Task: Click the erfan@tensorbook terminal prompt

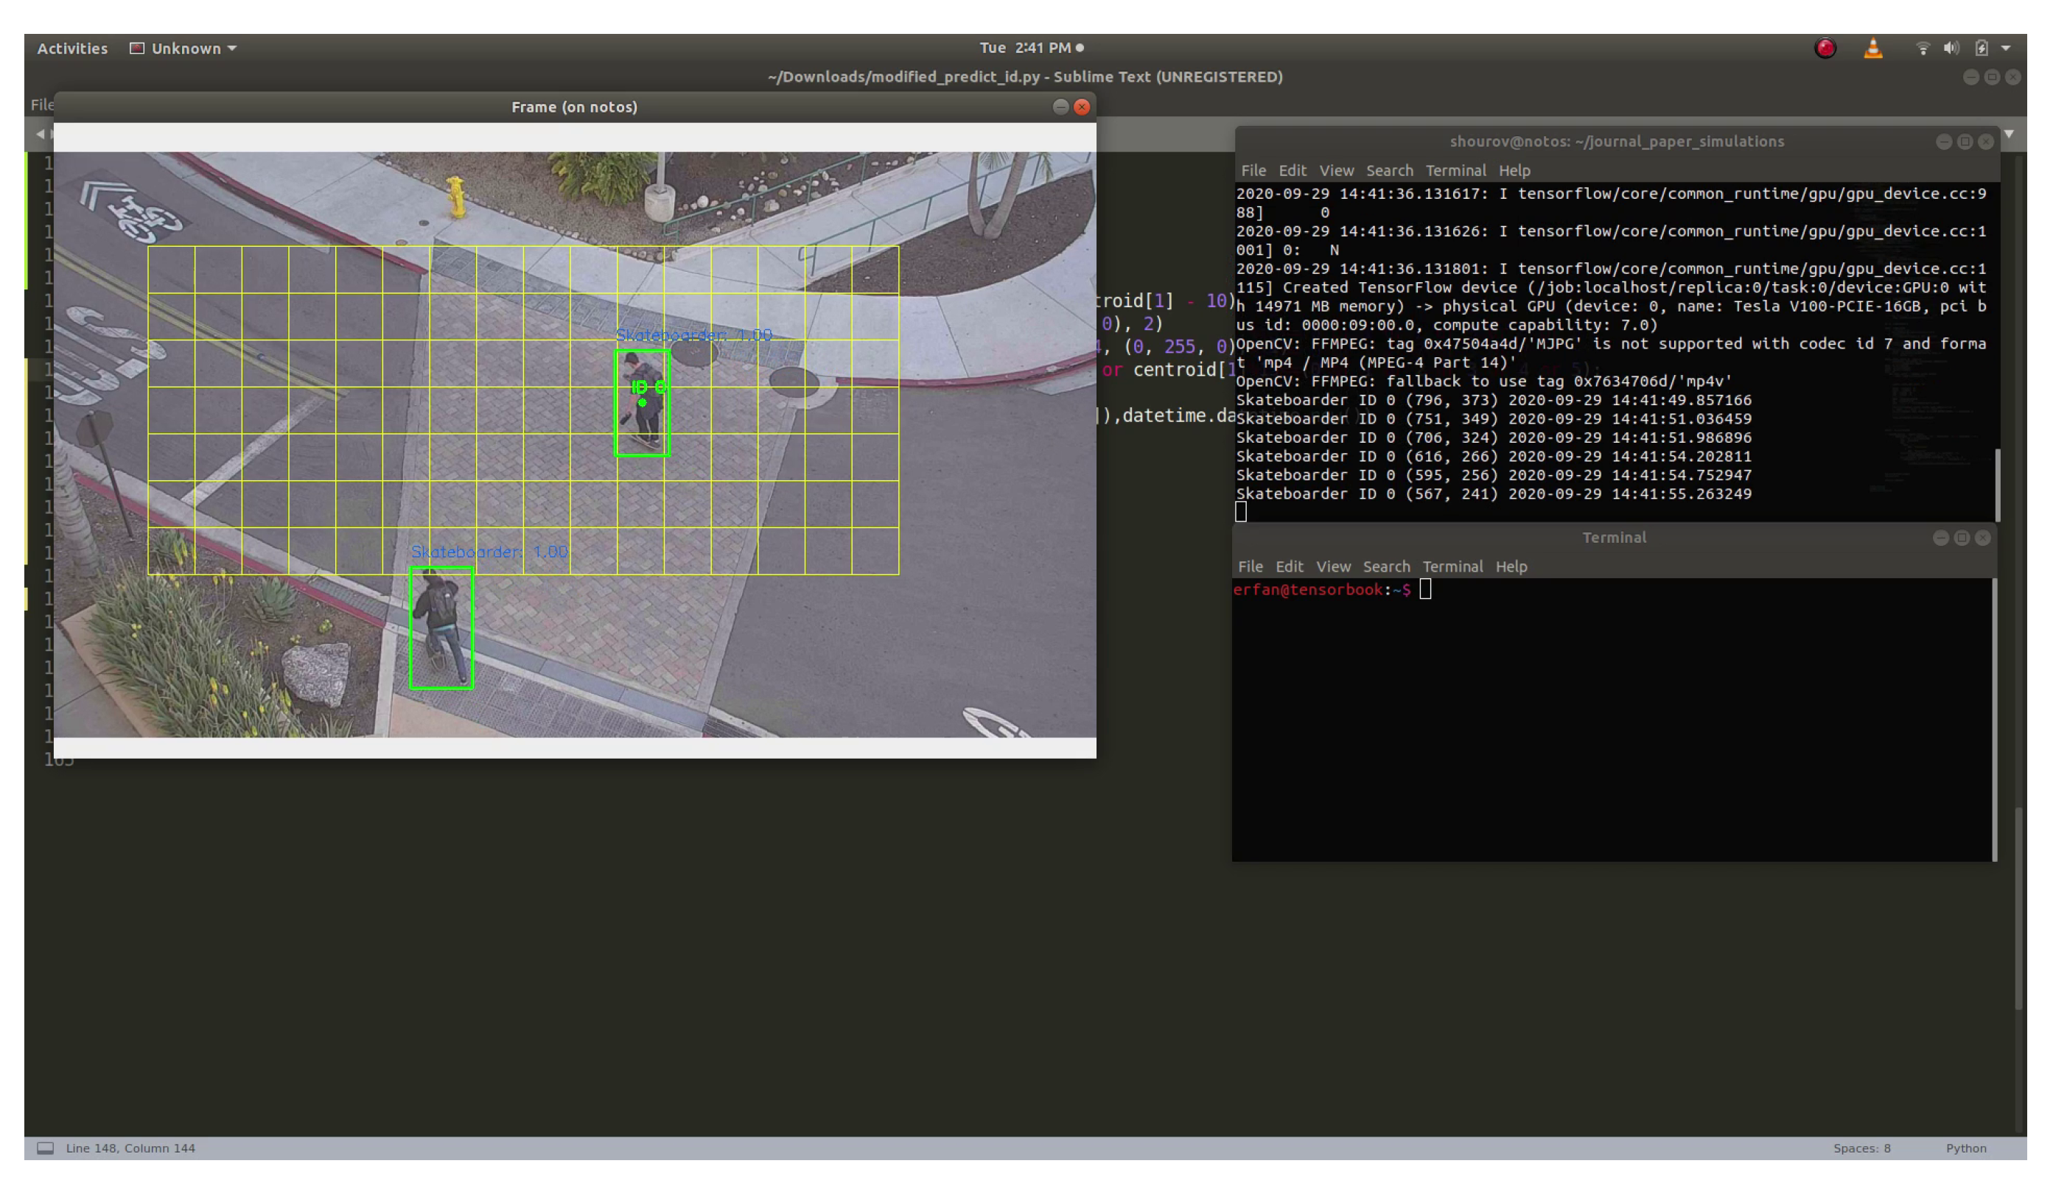Action: pyautogui.click(x=1321, y=590)
